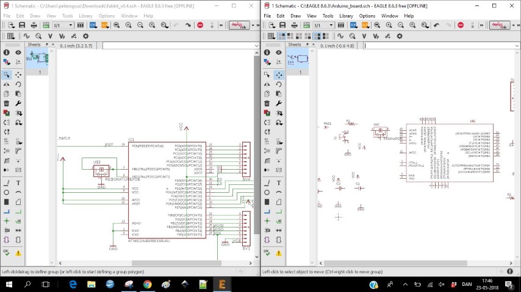The width and height of the screenshot is (521, 292).
Task: Select the Move tool in right window
Action: click(279, 75)
